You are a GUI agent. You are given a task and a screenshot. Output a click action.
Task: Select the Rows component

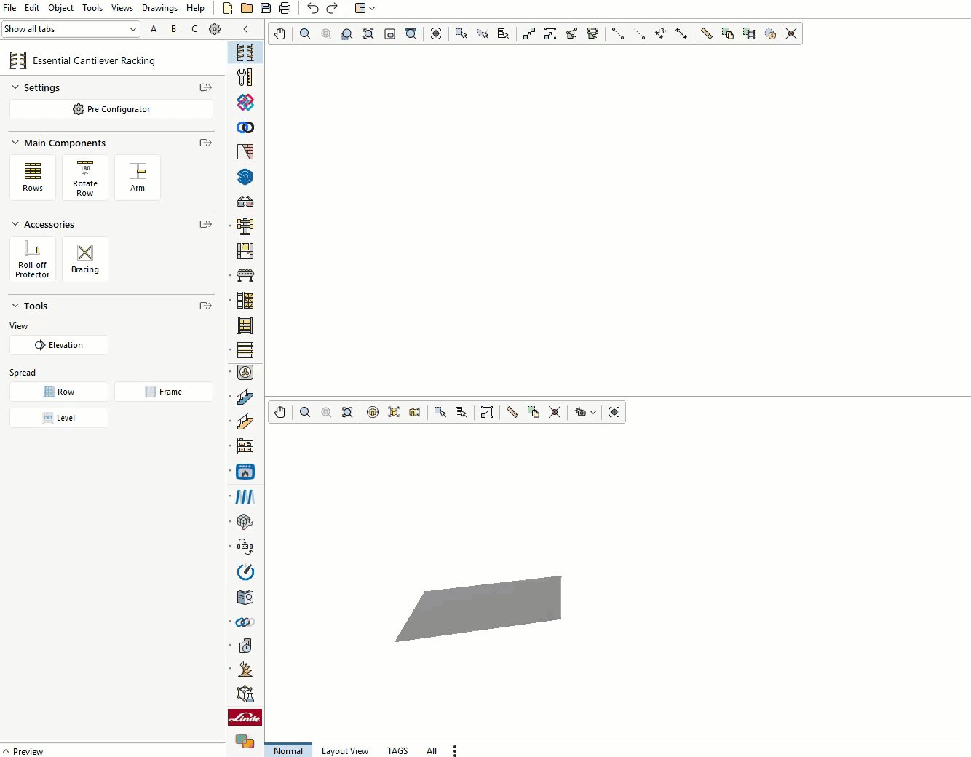pyautogui.click(x=33, y=178)
